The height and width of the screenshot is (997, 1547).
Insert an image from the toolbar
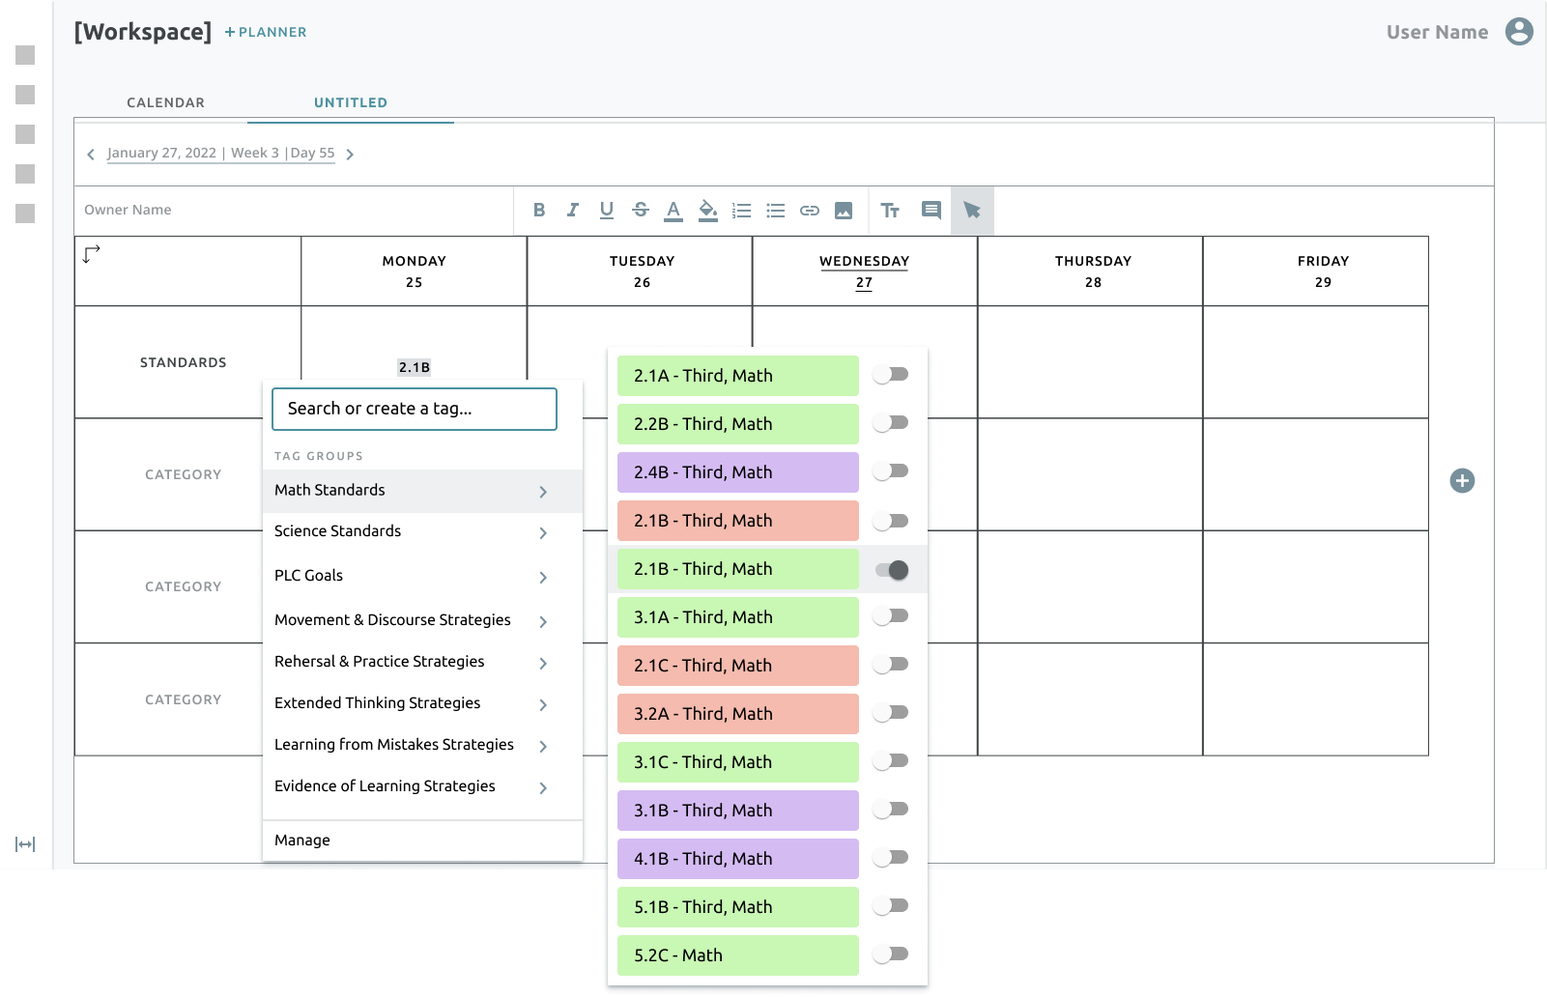click(x=844, y=210)
